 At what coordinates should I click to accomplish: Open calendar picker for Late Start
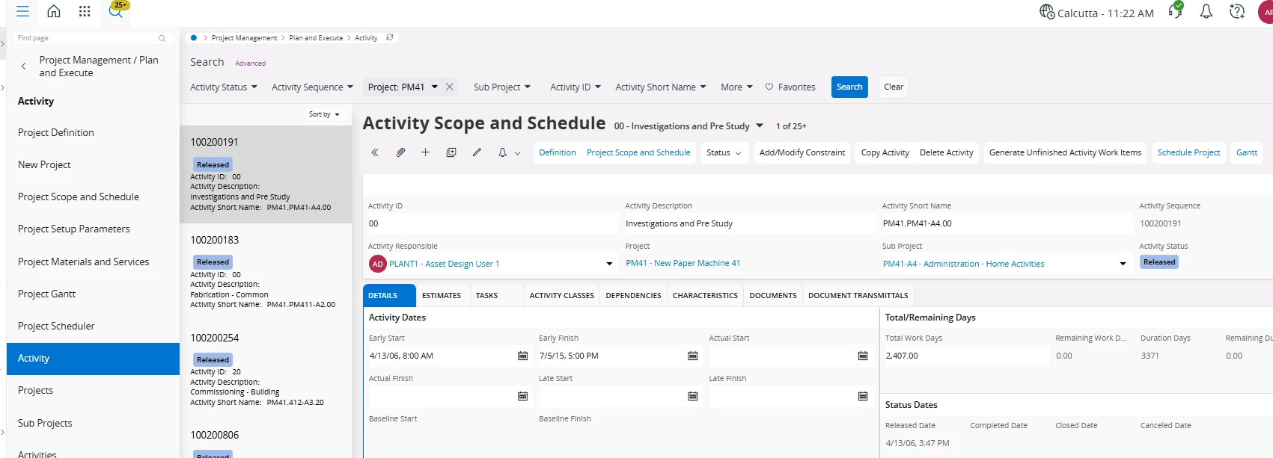(x=693, y=396)
